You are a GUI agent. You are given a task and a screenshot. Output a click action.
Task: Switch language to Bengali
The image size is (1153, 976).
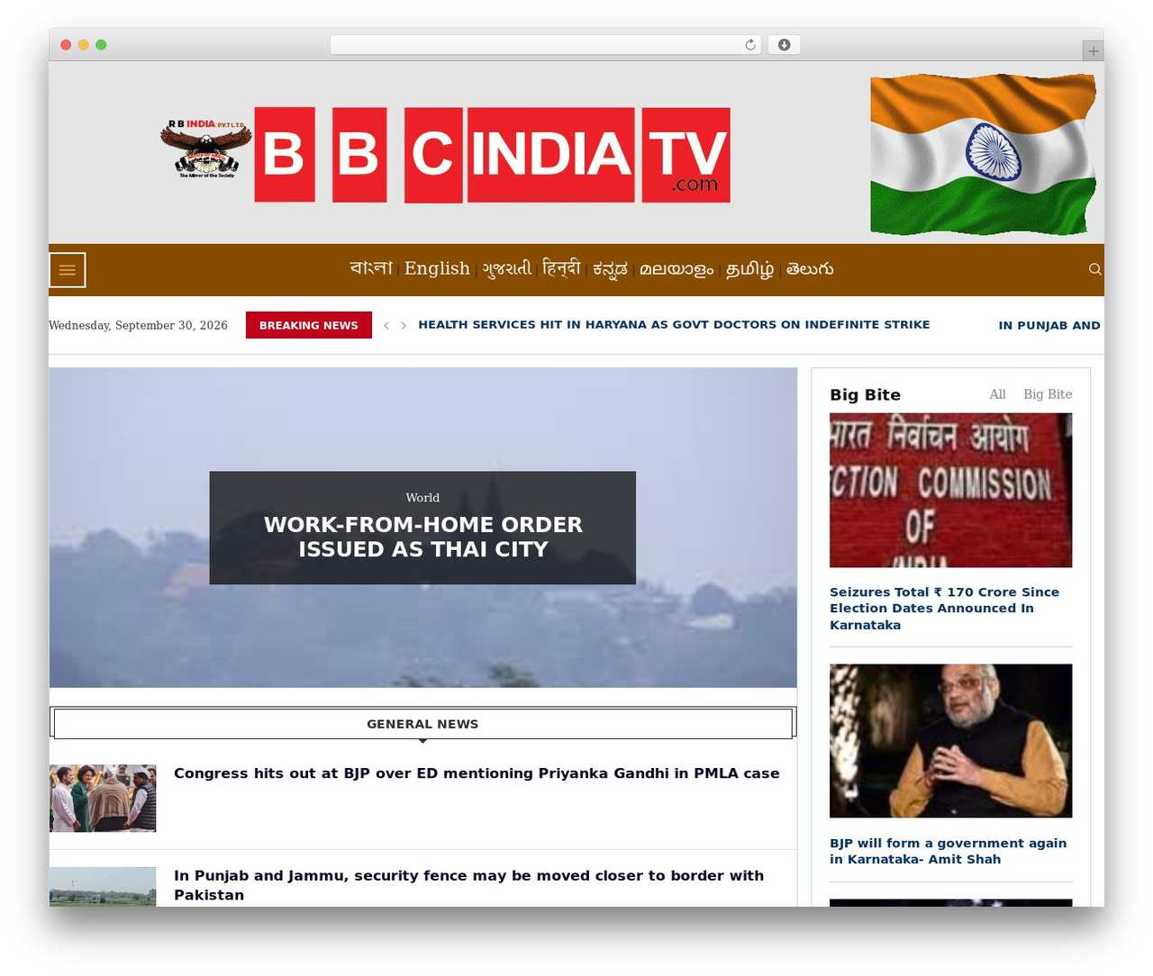tap(371, 268)
